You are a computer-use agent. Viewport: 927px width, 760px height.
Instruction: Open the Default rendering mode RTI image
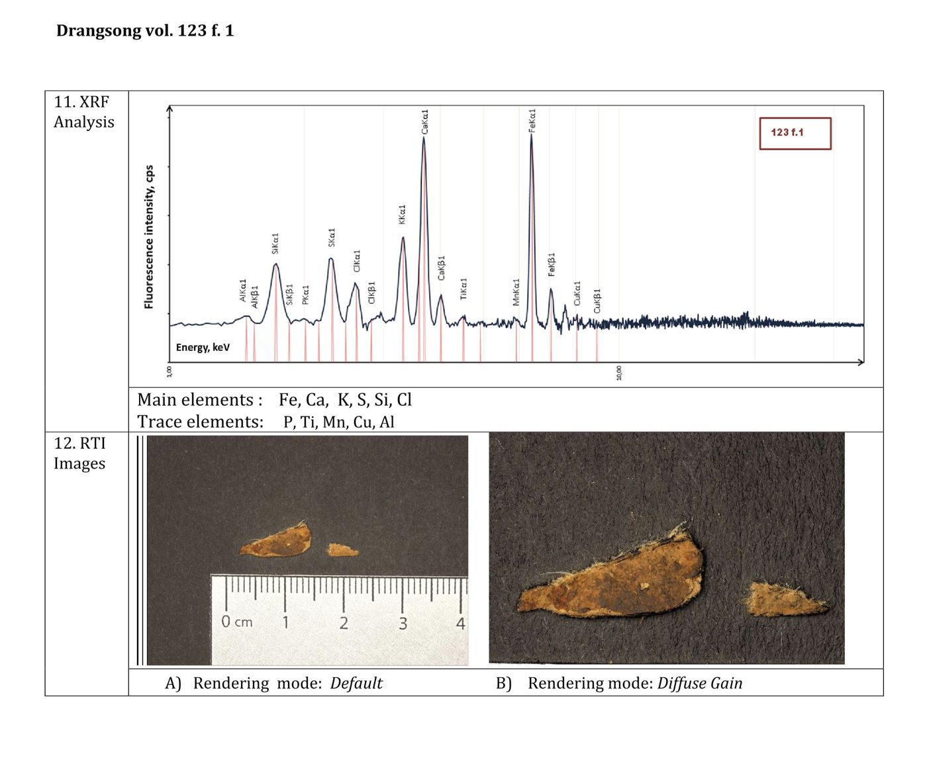point(307,550)
